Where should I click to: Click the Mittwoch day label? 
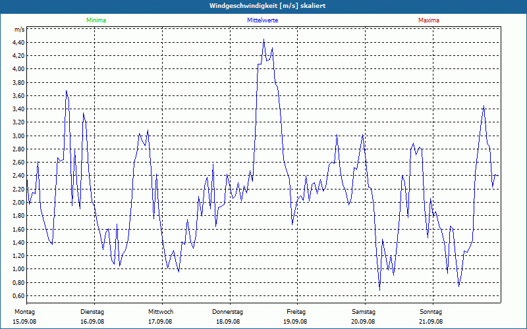pyautogui.click(x=161, y=312)
